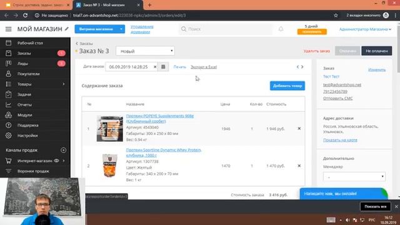This screenshot has height=225, width=400.
Task: Expand the Товары submenu arrow
Action: [x=64, y=84]
